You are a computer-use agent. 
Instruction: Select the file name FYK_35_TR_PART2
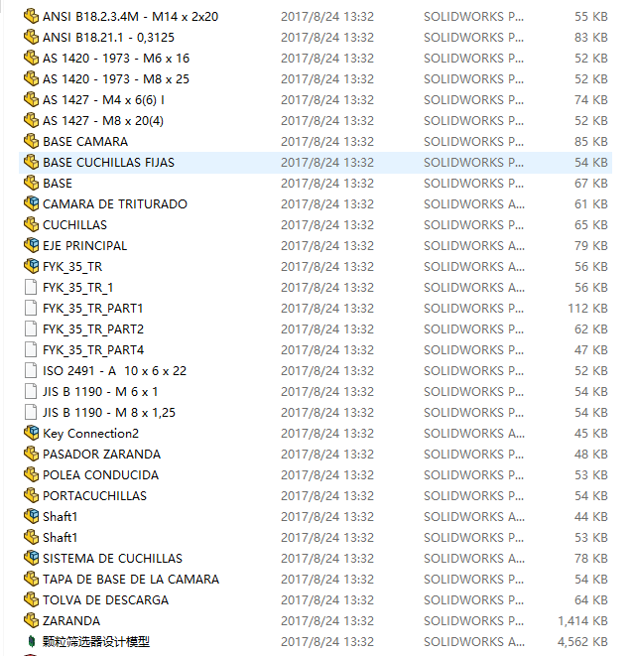point(93,329)
